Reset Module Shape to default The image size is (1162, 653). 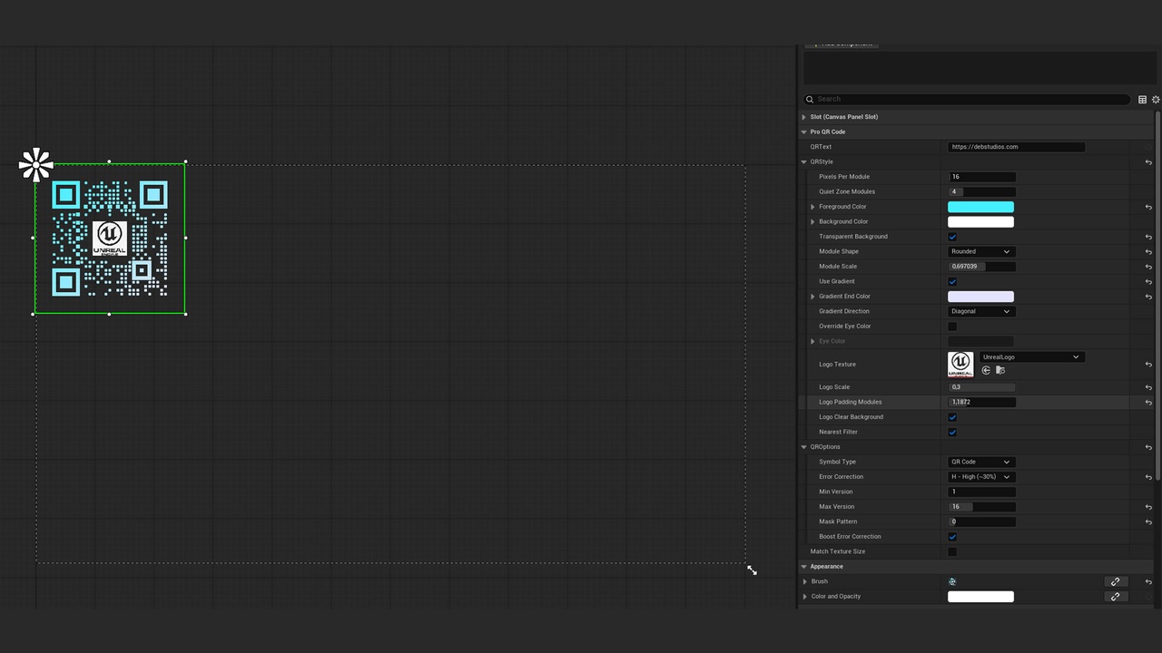tap(1148, 252)
